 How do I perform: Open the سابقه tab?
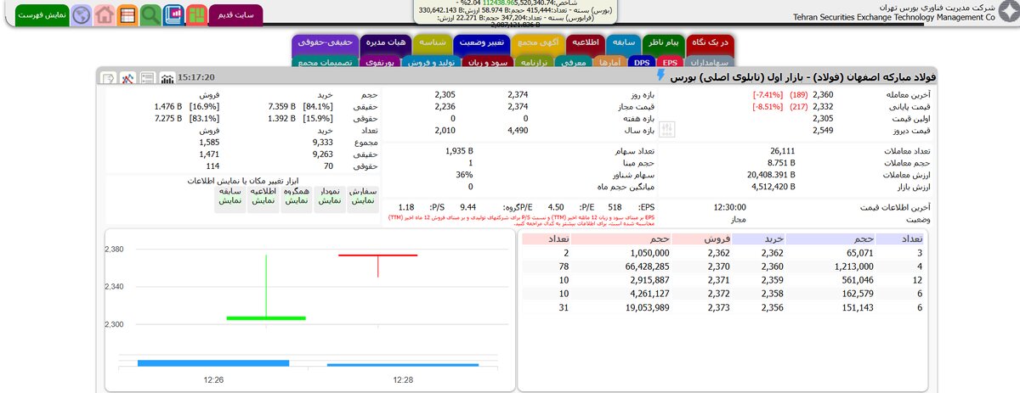pyautogui.click(x=623, y=43)
